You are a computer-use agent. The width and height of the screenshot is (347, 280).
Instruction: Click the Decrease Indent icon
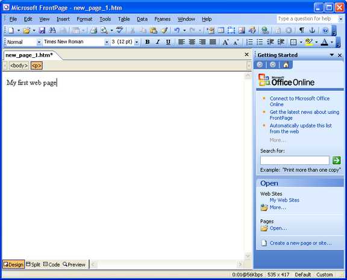270,42
